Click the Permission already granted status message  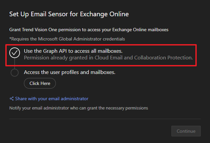click(x=108, y=58)
